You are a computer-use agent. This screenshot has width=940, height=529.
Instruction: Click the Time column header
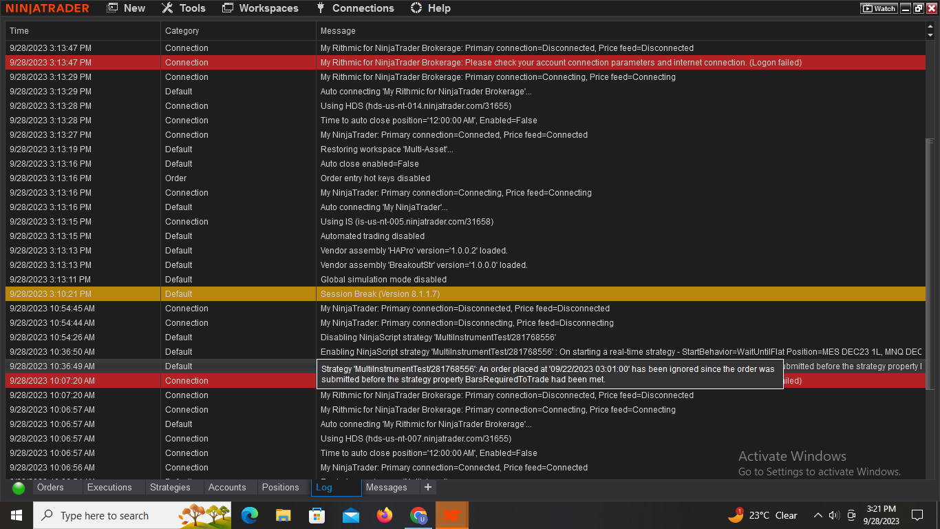tap(83, 31)
